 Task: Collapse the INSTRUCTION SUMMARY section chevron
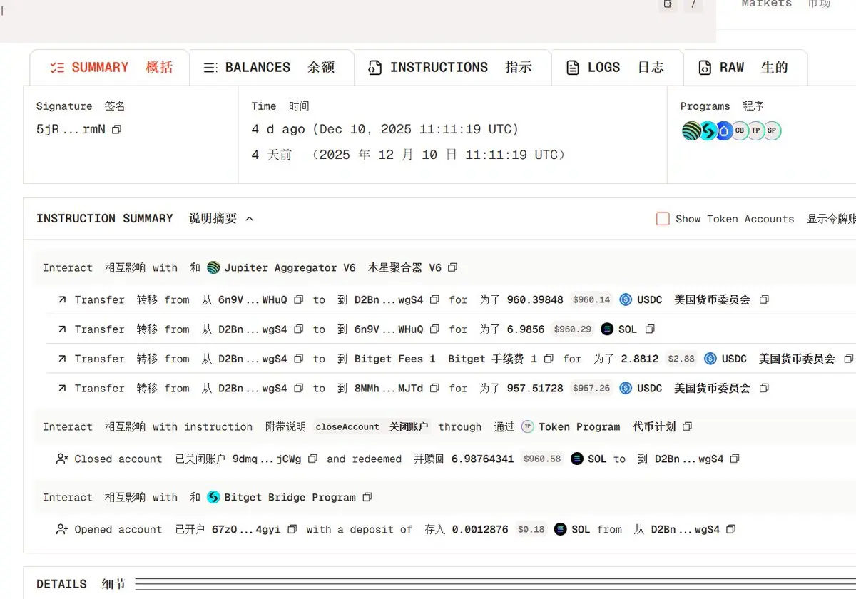[250, 219]
